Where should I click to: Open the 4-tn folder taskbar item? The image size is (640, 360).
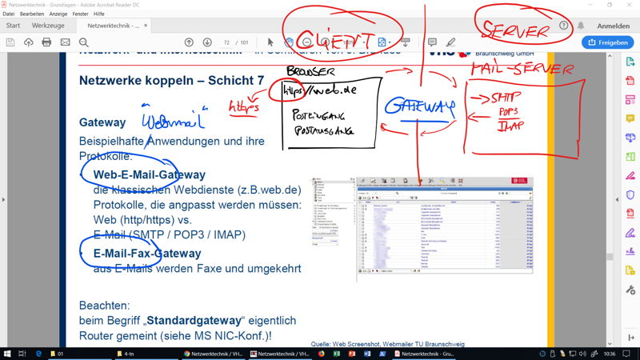tap(146, 354)
